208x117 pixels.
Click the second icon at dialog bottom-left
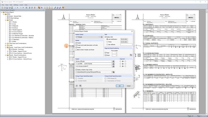point(80,86)
